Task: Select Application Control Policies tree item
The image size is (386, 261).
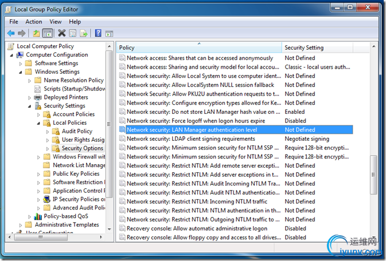Action: click(x=79, y=191)
